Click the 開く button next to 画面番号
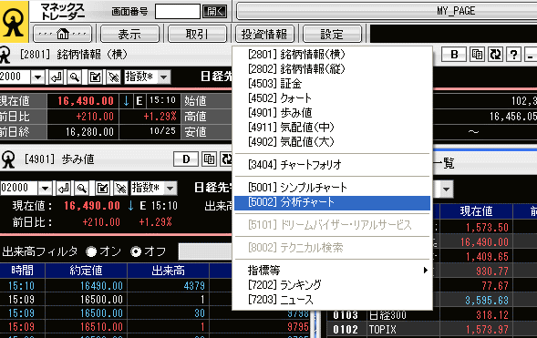The height and width of the screenshot is (338, 537). [x=215, y=12]
